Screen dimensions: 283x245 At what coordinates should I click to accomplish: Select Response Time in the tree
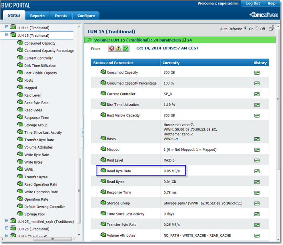[x=36, y=118]
